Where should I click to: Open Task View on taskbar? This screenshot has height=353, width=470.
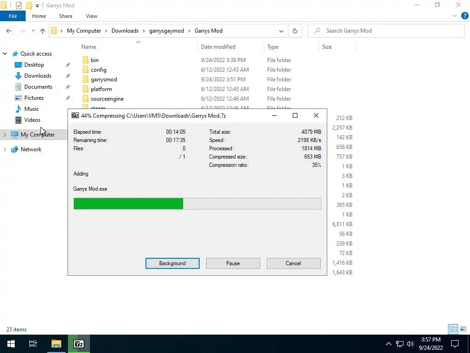click(33, 344)
